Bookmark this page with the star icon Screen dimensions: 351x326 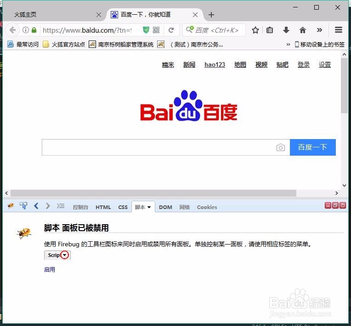coord(255,30)
